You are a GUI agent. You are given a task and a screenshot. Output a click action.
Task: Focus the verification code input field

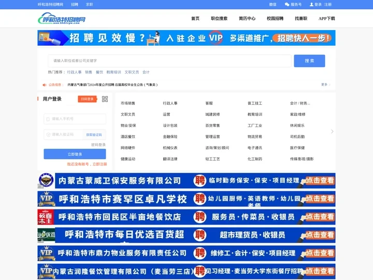coord(64,134)
